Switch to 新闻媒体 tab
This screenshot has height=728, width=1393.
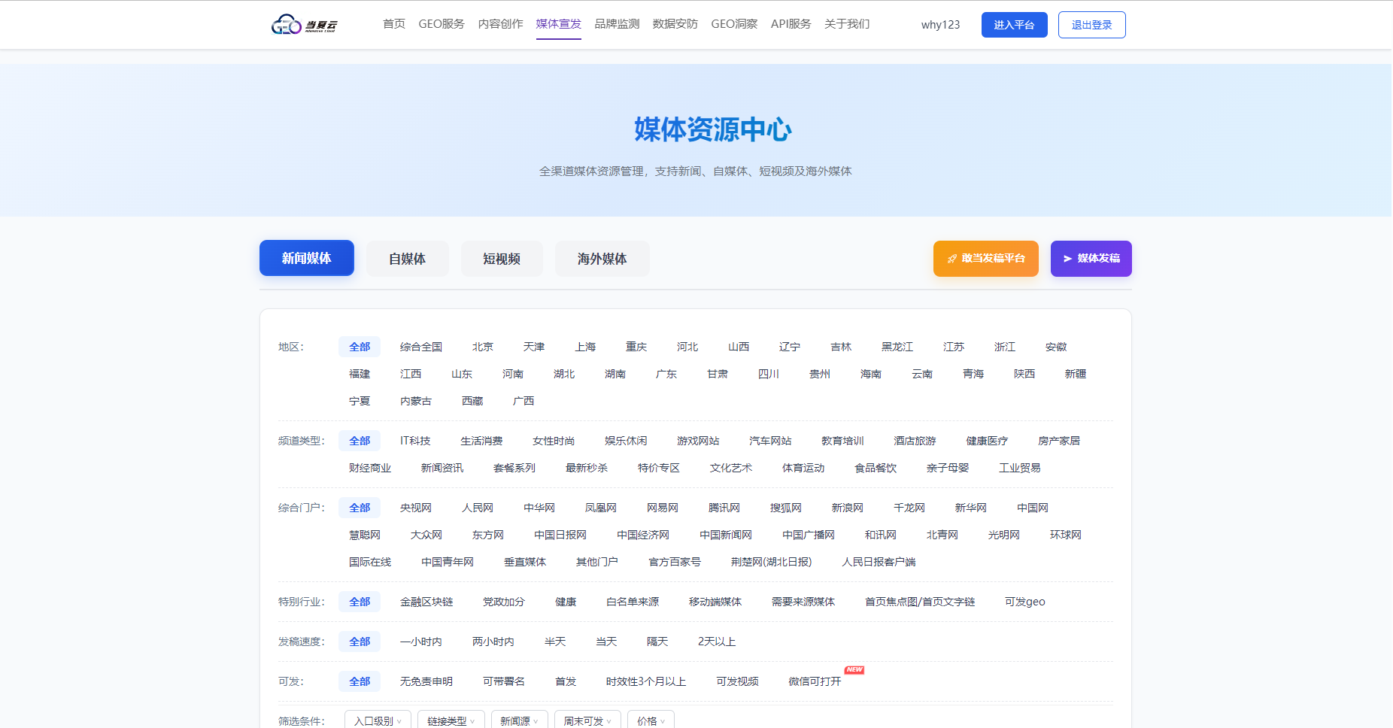click(x=307, y=258)
